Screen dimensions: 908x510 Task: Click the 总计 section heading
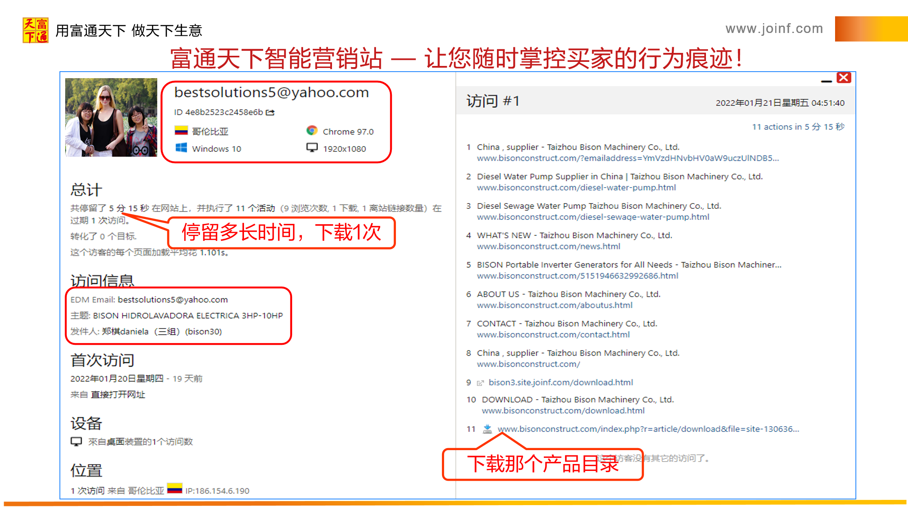(86, 190)
